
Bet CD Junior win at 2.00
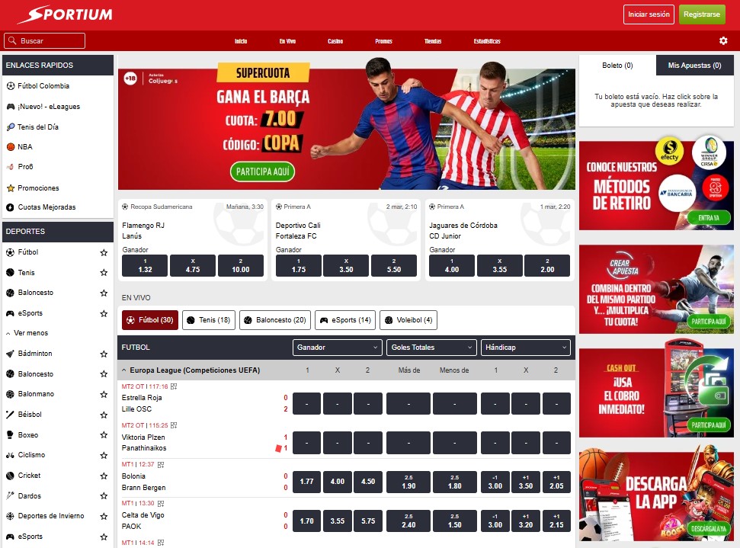coord(547,266)
